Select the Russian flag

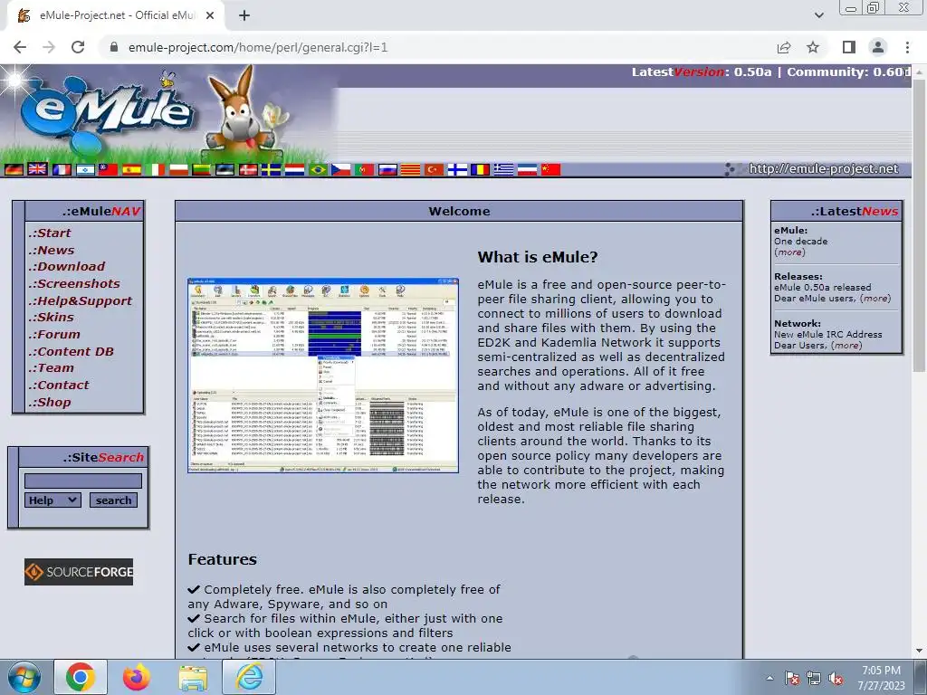pos(387,169)
